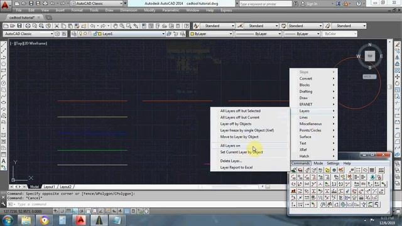This screenshot has height=226, width=402.
Task: Open the Mode menu in cadtool window
Action: [x=318, y=163]
